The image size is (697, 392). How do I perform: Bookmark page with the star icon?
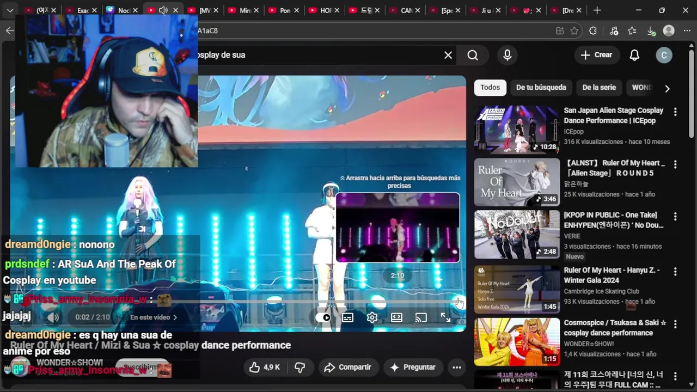click(x=574, y=31)
